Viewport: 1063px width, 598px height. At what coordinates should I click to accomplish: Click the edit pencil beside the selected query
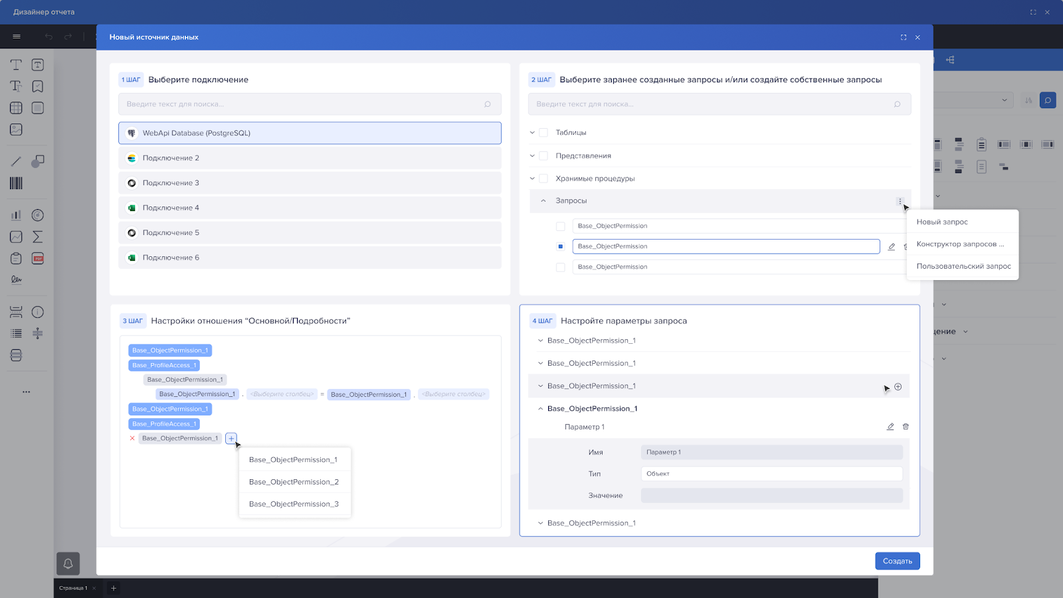tap(892, 247)
